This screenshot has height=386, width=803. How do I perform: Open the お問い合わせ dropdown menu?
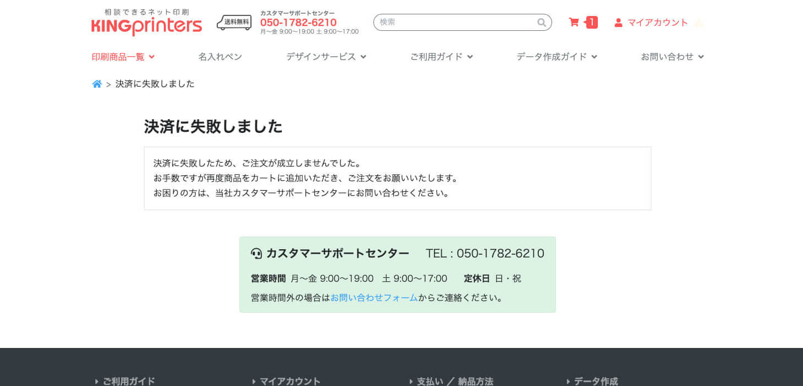pos(668,56)
